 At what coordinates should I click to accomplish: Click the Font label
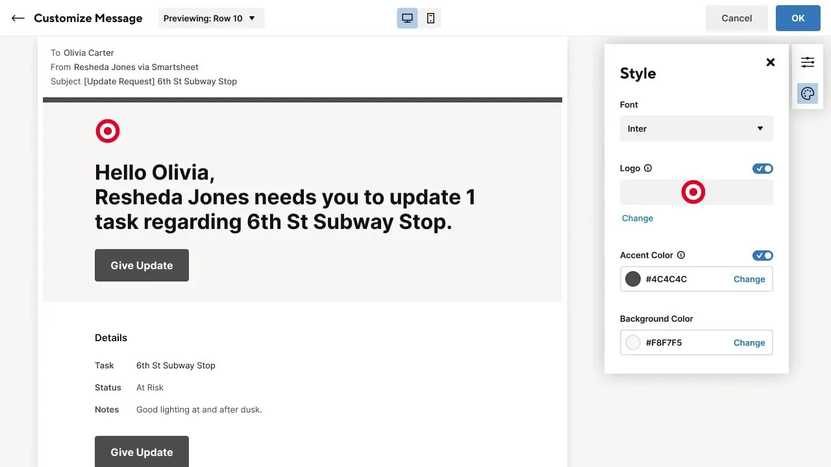click(629, 104)
